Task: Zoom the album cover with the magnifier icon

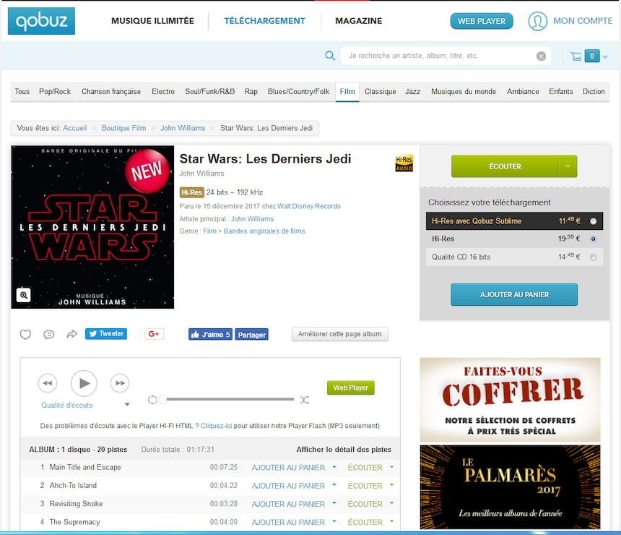Action: click(24, 295)
